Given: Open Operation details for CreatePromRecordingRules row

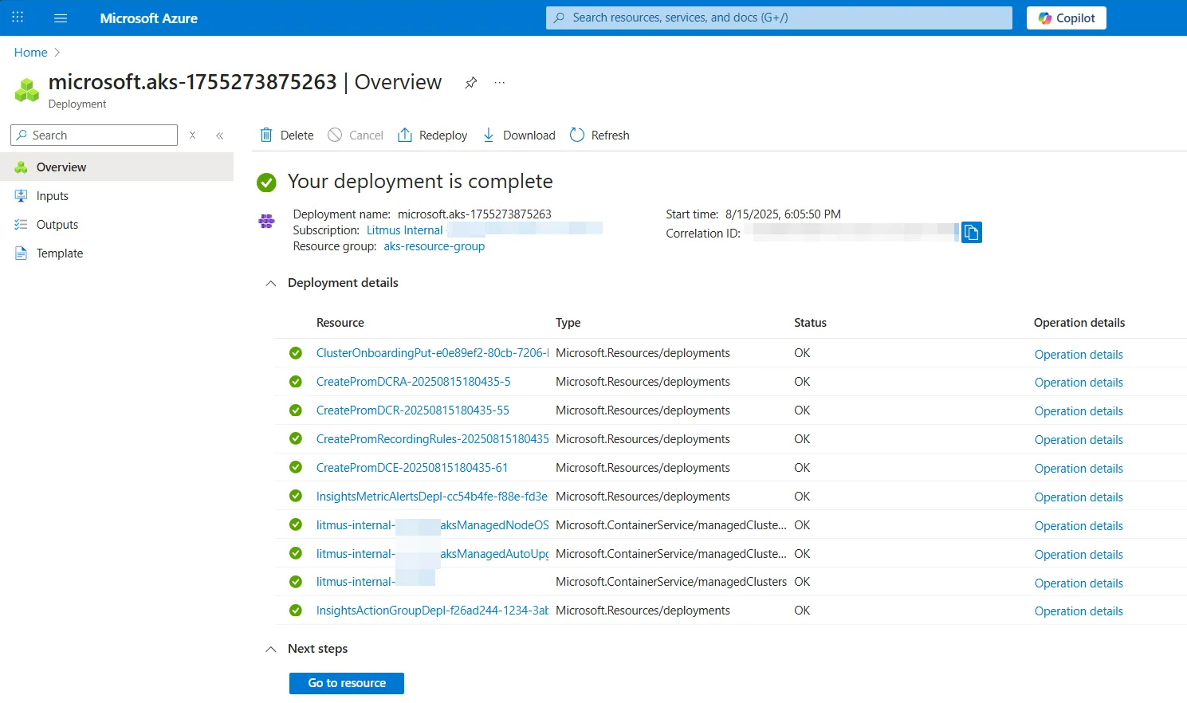Looking at the screenshot, I should (x=1079, y=440).
